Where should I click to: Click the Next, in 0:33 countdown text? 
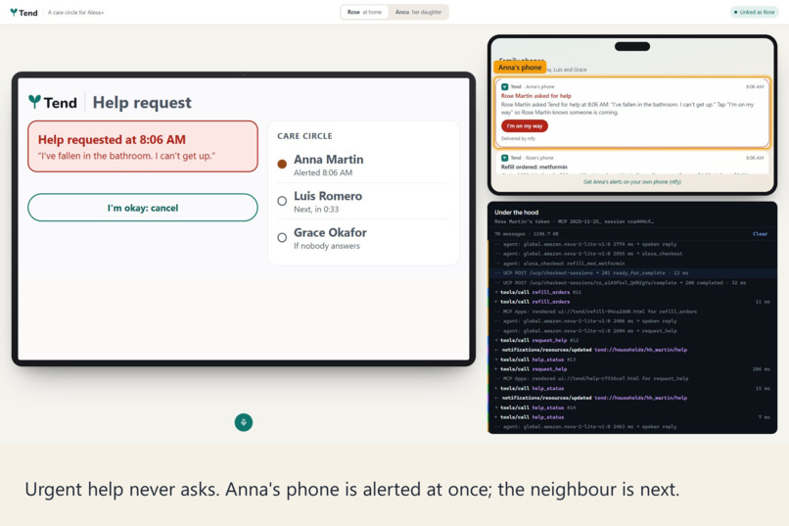click(316, 210)
